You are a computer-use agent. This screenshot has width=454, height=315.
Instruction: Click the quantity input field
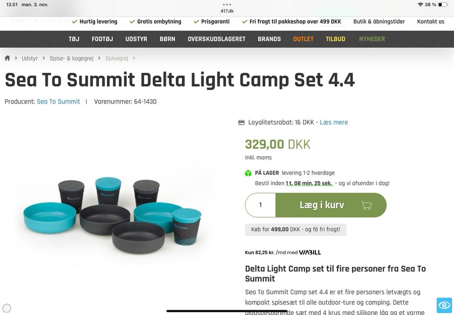261,205
